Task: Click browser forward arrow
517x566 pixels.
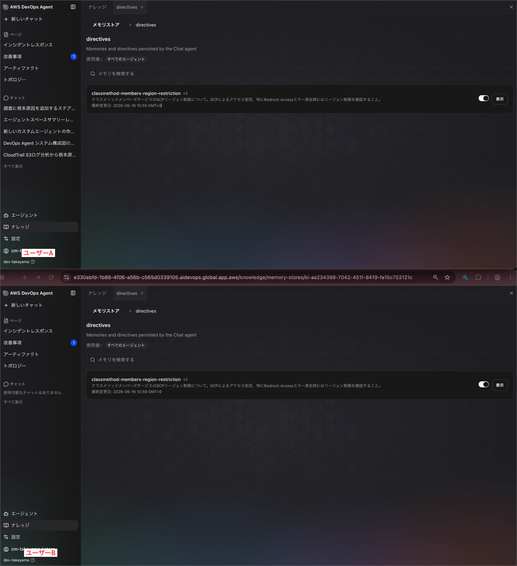Action: point(38,277)
